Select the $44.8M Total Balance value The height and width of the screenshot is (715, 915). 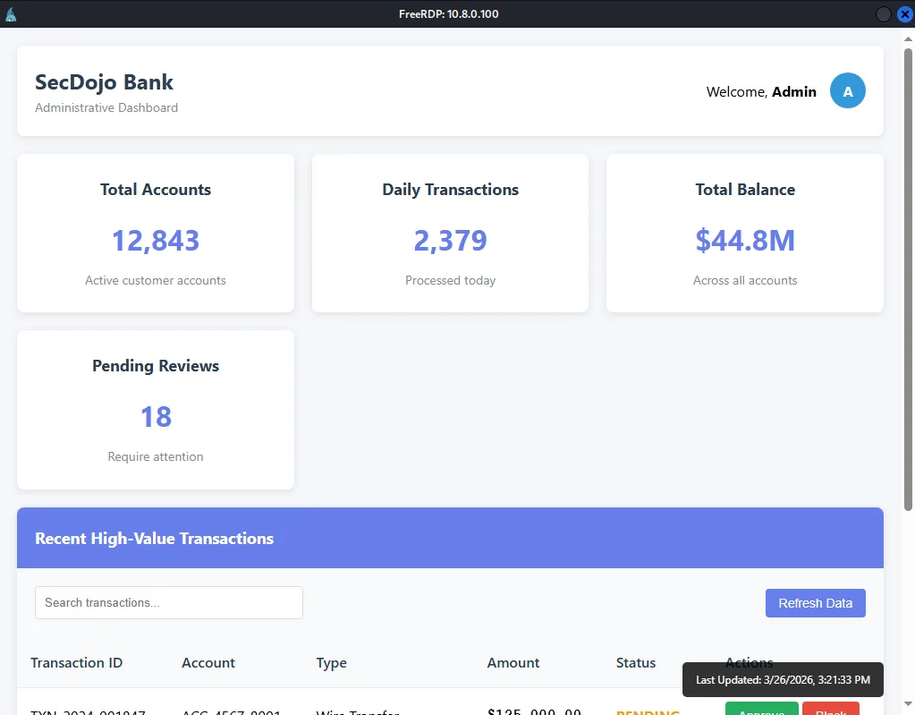click(744, 241)
